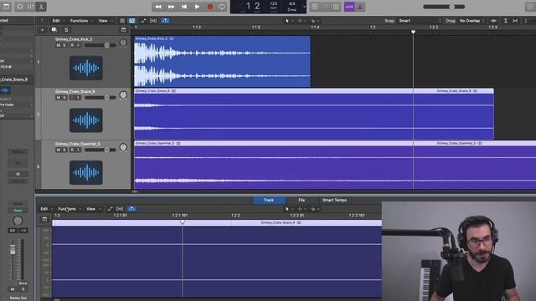Image resolution: width=536 pixels, height=301 pixels.
Task: Open the Smart Controls button in control bar
Action: click(x=20, y=7)
